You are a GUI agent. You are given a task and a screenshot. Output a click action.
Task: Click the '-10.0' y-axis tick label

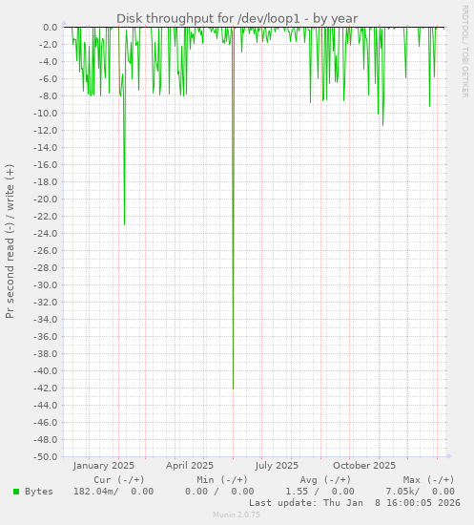click(x=46, y=114)
